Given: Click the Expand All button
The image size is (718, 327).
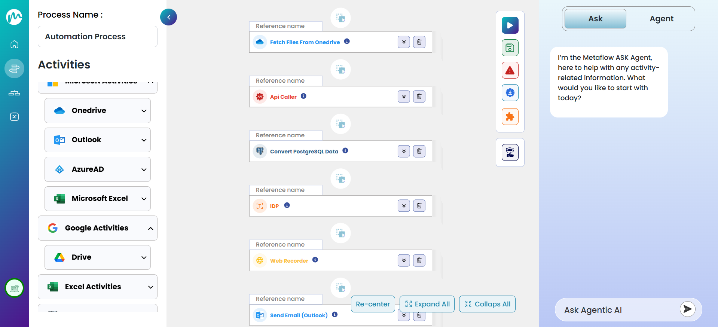Looking at the screenshot, I should tap(427, 304).
